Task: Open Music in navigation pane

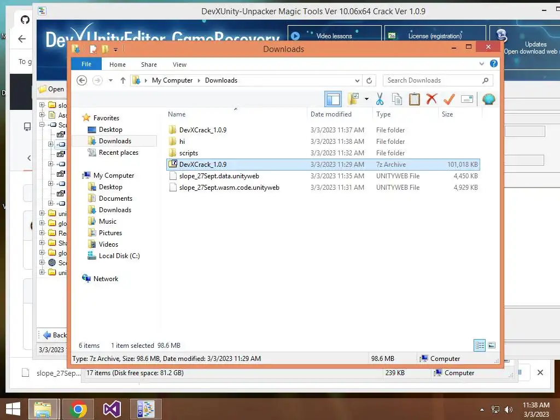Action: 108,221
